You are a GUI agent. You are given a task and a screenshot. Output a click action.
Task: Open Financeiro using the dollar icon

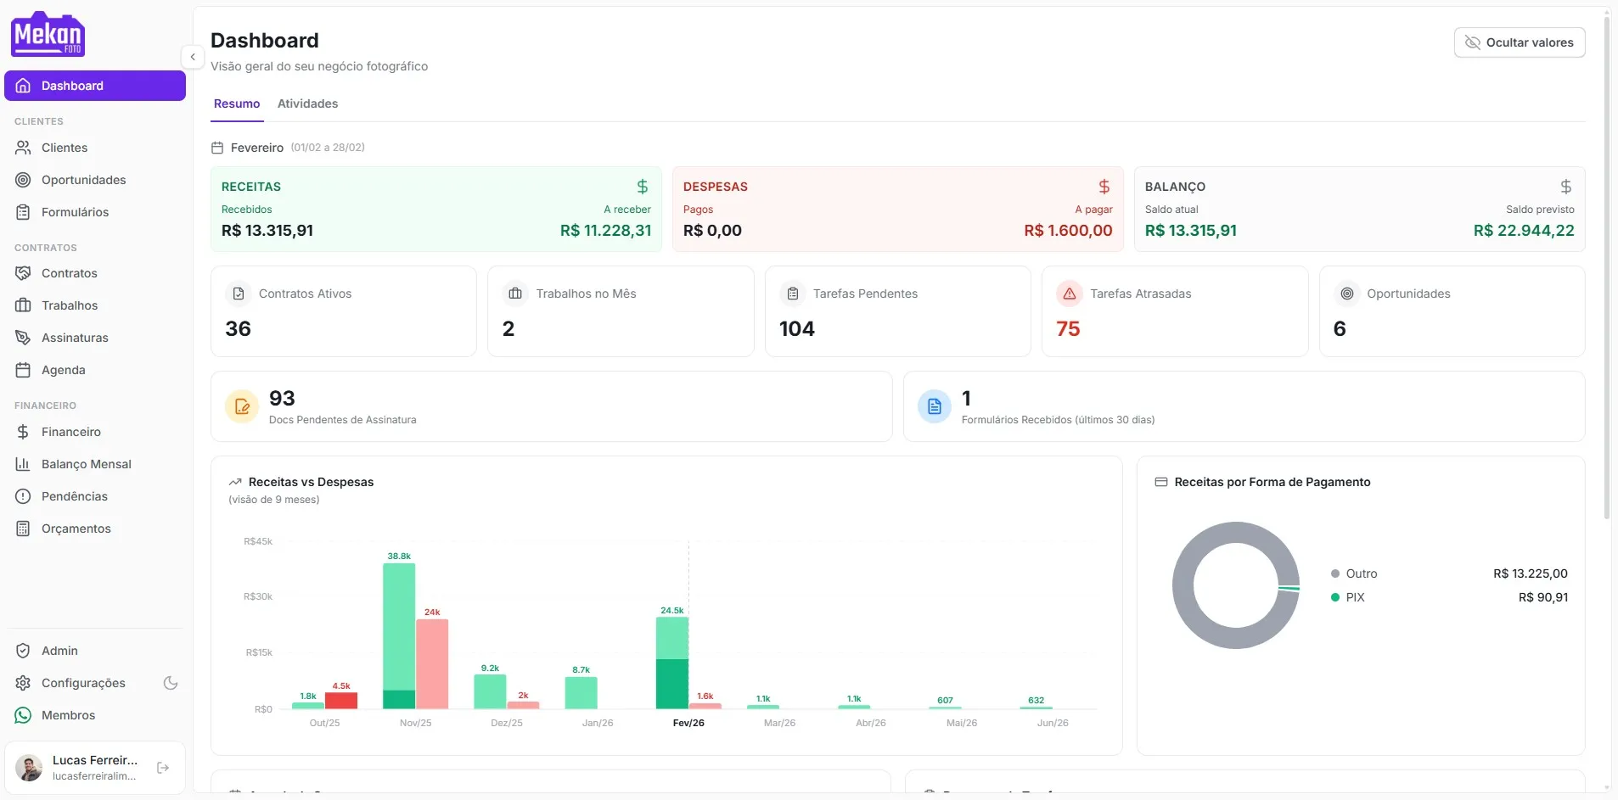tap(23, 432)
